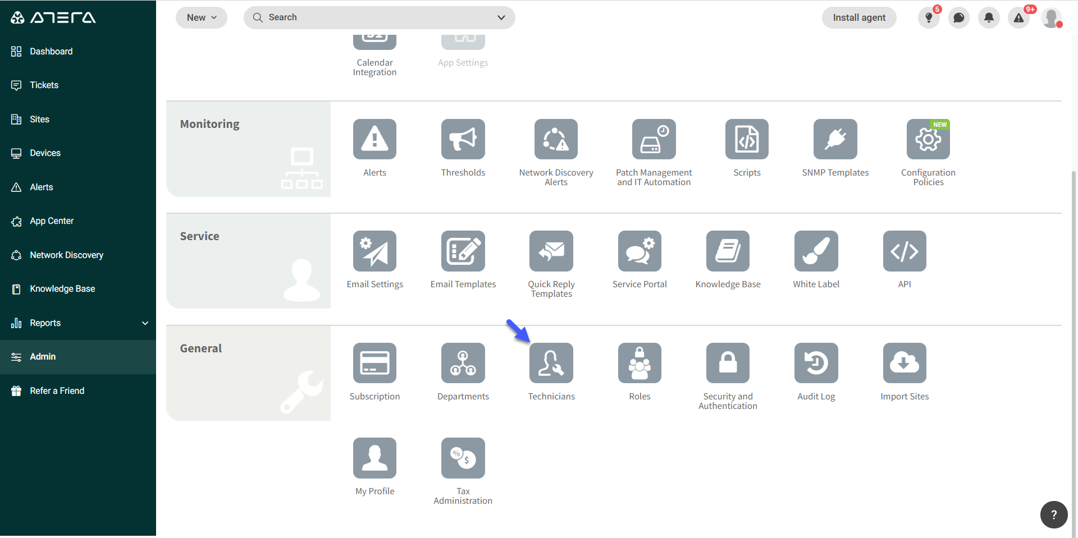Open Knowledge Base tile in Service section
The image size is (1078, 538).
(x=728, y=251)
